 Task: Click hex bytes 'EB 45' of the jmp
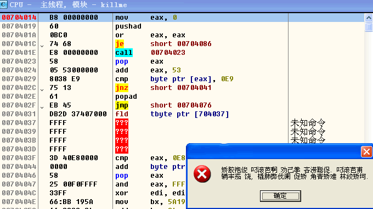(x=60, y=105)
